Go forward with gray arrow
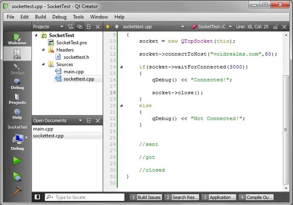The image size is (293, 205). tap(117, 27)
